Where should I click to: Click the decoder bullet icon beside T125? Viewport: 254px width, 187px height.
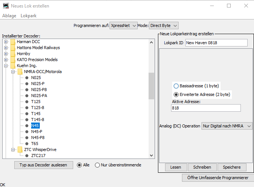[27, 102]
